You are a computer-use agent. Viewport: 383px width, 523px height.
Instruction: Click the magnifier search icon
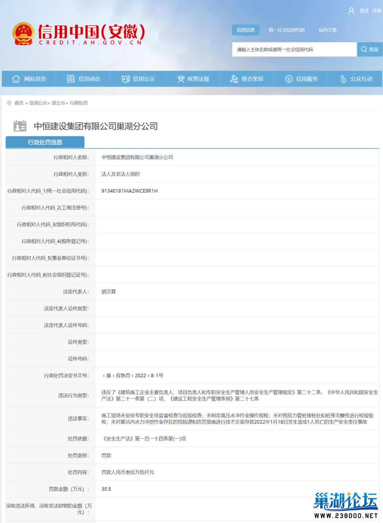(x=364, y=49)
